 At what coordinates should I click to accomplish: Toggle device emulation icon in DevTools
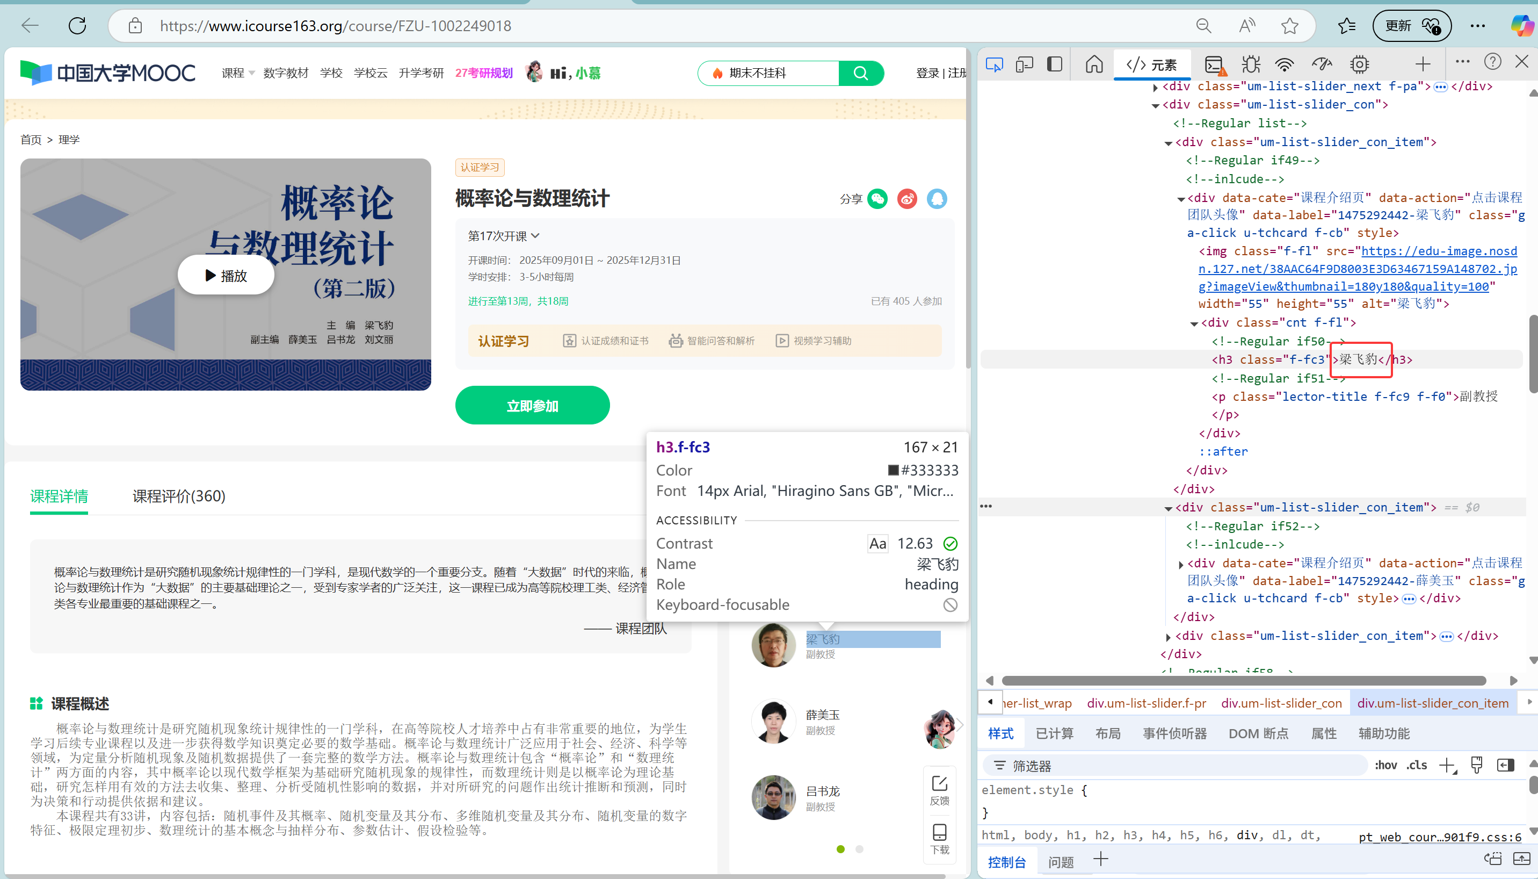click(1024, 64)
